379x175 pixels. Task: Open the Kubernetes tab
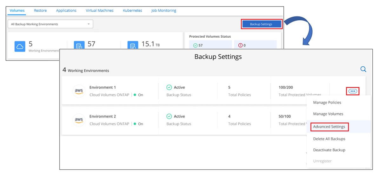(x=132, y=11)
